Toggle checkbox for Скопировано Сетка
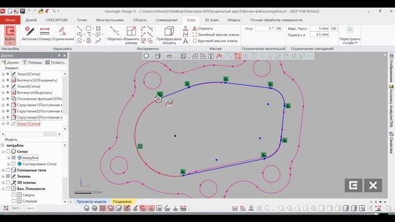Image resolution: width=395 pixels, height=222 pixels. click(14, 164)
